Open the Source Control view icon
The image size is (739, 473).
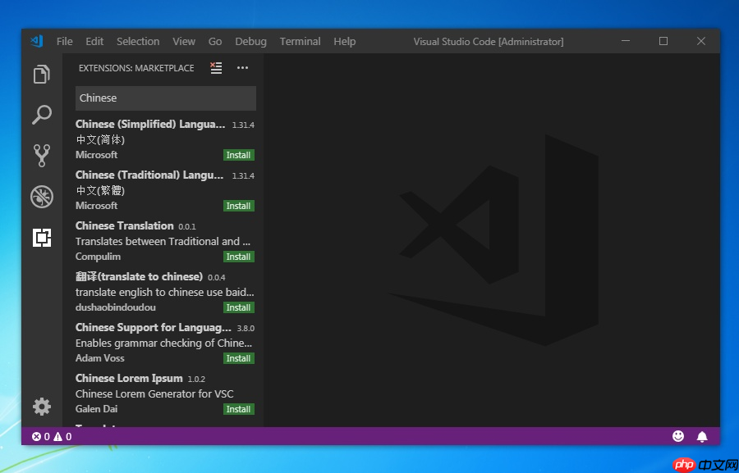42,155
